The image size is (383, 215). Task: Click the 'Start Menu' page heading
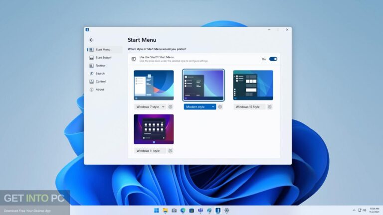pyautogui.click(x=142, y=40)
